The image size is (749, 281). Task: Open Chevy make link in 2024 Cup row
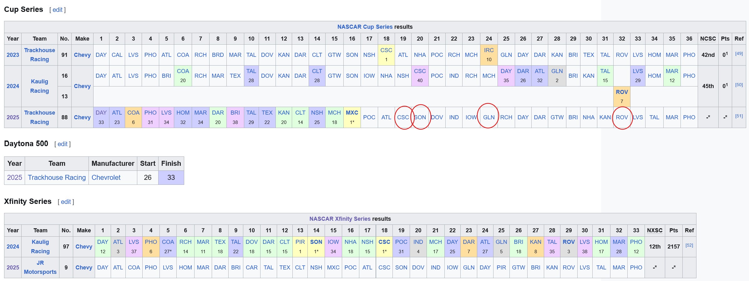pyautogui.click(x=82, y=86)
